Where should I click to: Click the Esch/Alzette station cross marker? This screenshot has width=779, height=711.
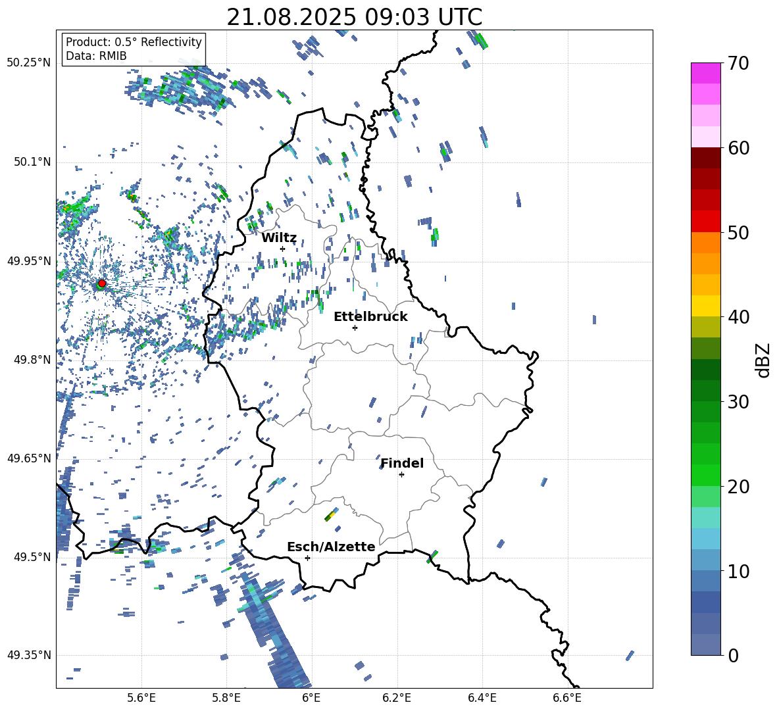click(x=307, y=558)
